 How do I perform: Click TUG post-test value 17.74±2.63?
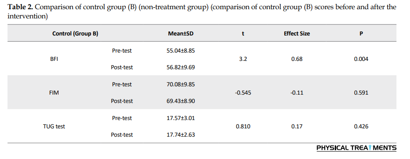click(x=181, y=135)
